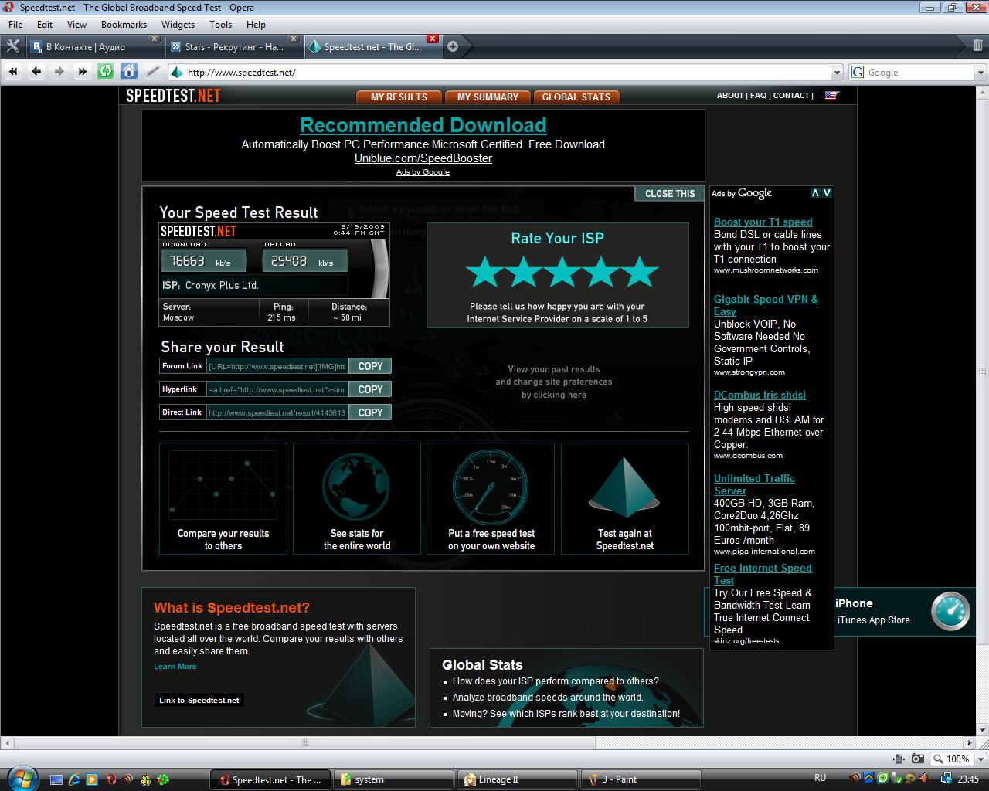Screen dimensions: 989x791
Task: Click the camera icon in status bar
Action: (917, 759)
